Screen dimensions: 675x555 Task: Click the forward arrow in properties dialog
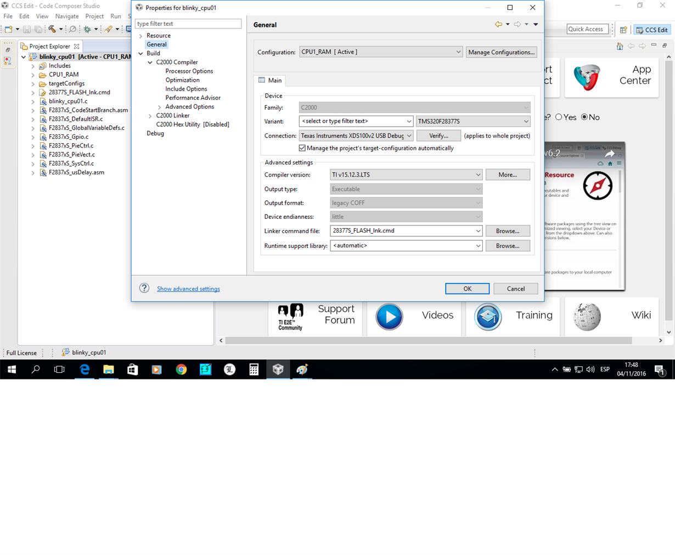click(x=517, y=24)
